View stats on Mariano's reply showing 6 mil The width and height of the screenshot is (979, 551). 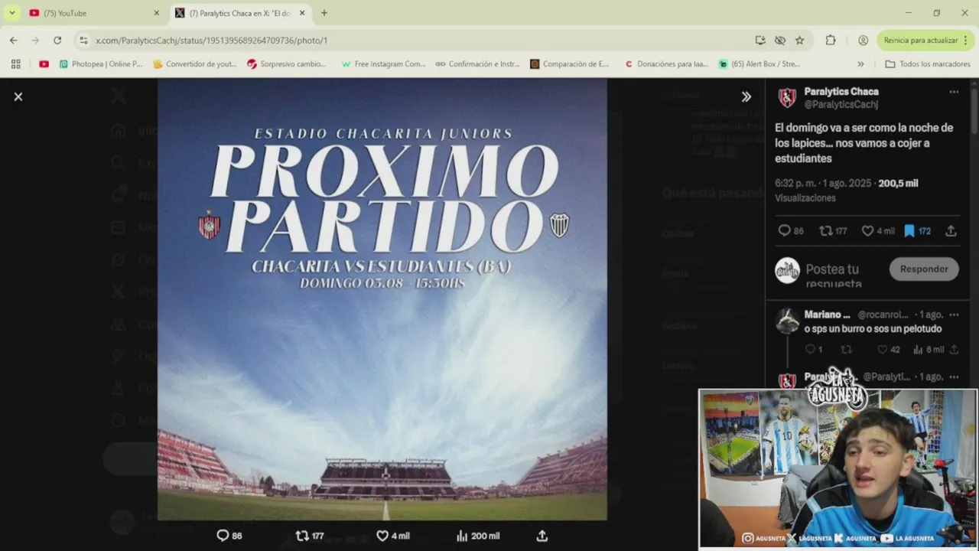(929, 350)
